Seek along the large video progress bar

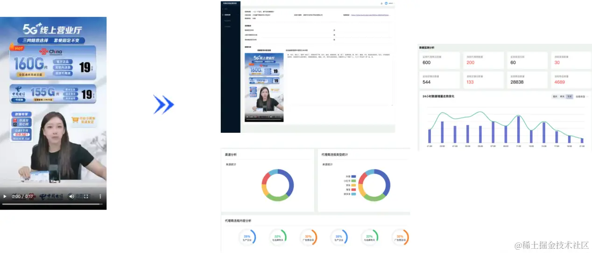pyautogui.click(x=52, y=204)
